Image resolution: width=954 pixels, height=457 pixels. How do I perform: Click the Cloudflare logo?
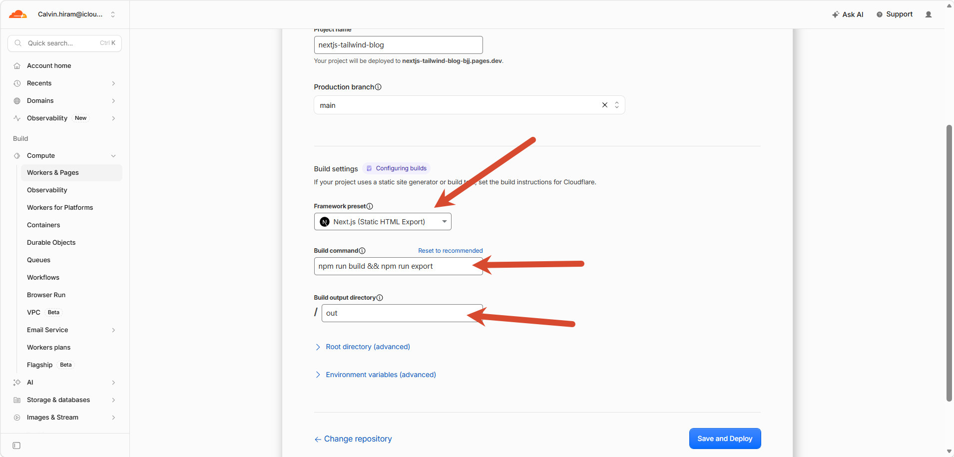click(18, 14)
